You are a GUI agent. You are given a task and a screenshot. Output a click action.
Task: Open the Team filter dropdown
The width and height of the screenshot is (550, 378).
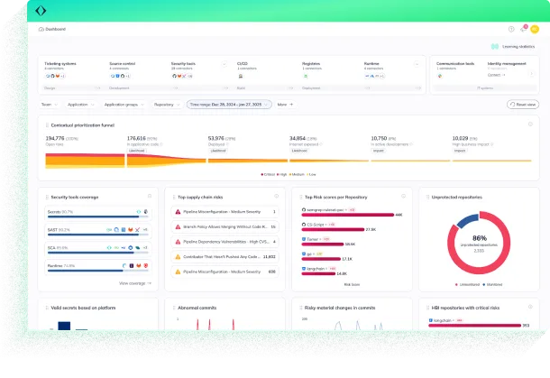click(49, 105)
